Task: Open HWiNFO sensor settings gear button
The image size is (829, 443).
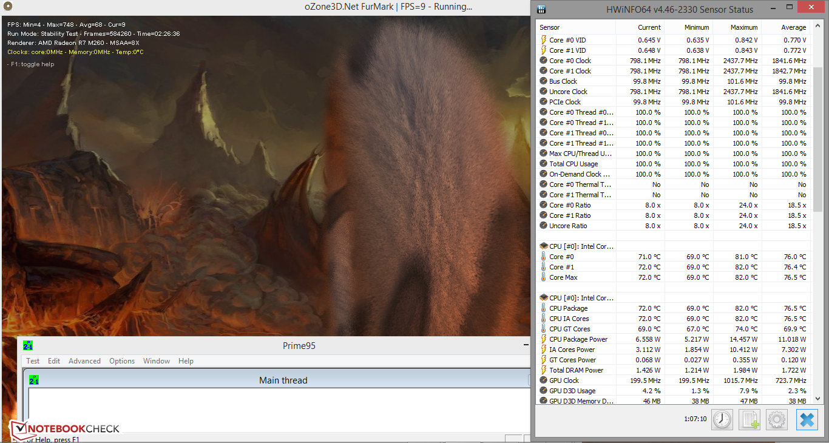Action: [777, 419]
